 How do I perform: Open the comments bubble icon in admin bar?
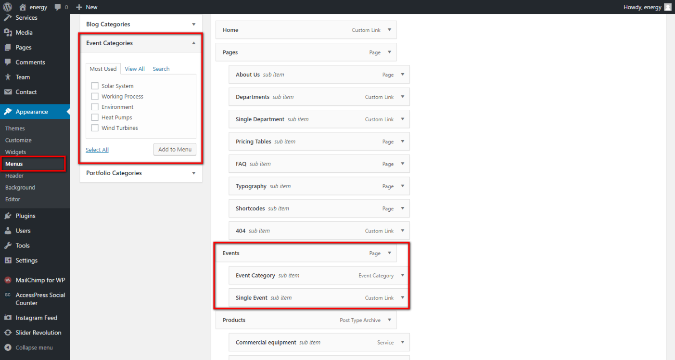pos(58,7)
